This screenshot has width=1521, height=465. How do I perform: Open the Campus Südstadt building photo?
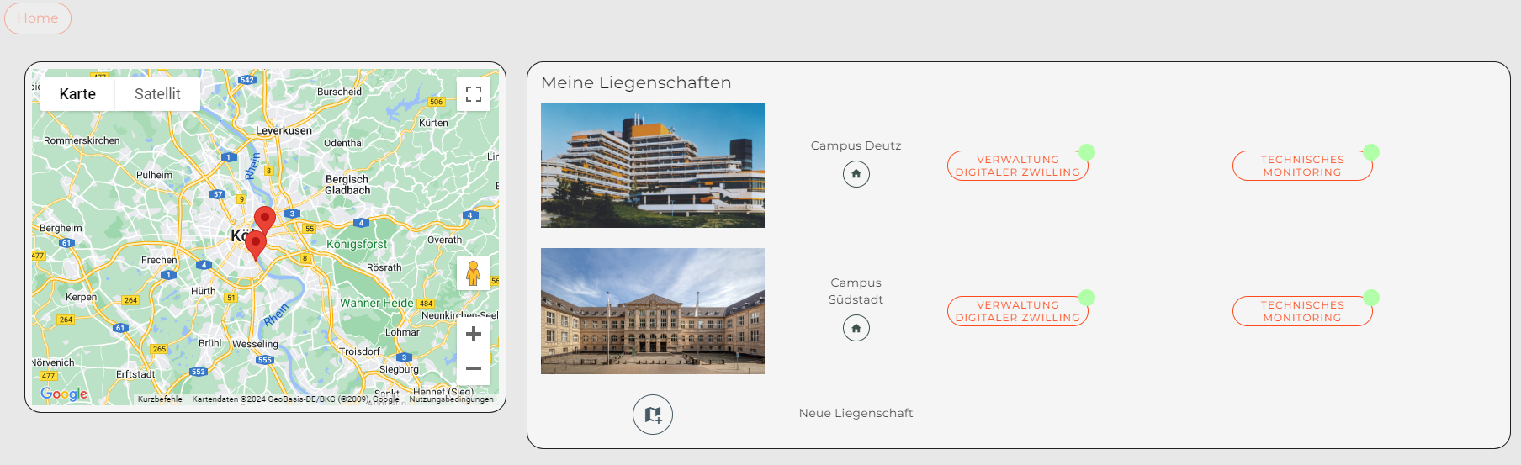[653, 311]
